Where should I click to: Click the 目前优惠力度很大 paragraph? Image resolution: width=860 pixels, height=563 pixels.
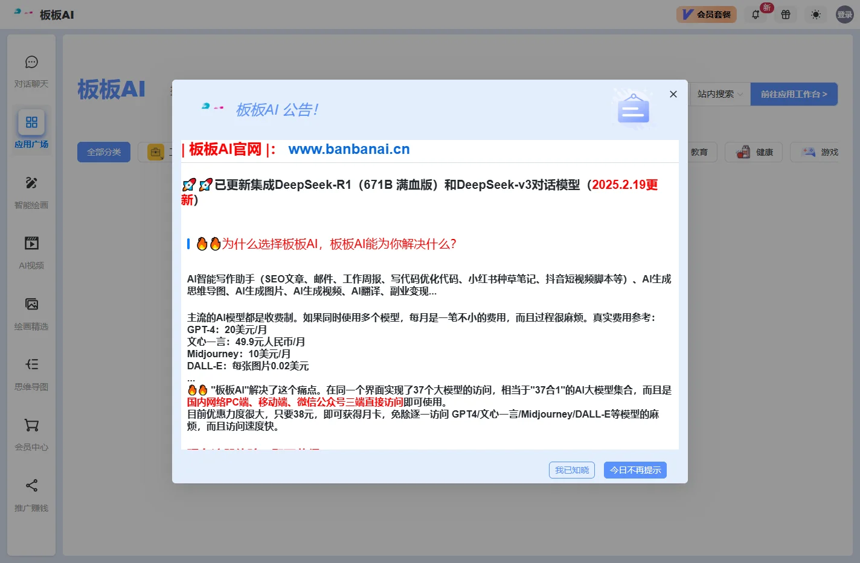pyautogui.click(x=423, y=420)
